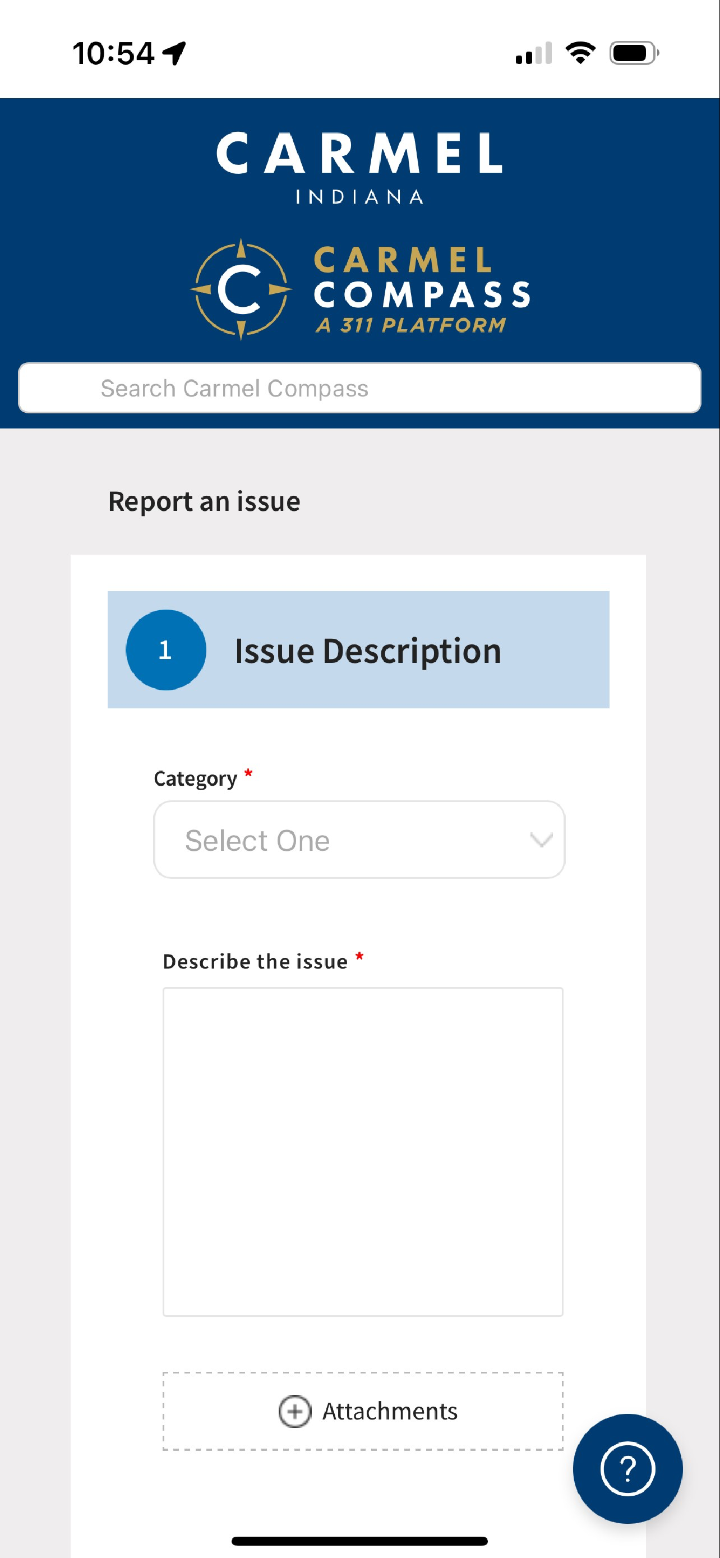720x1558 pixels.
Task: Click into the Describe the issue textarea
Action: pos(363,1151)
